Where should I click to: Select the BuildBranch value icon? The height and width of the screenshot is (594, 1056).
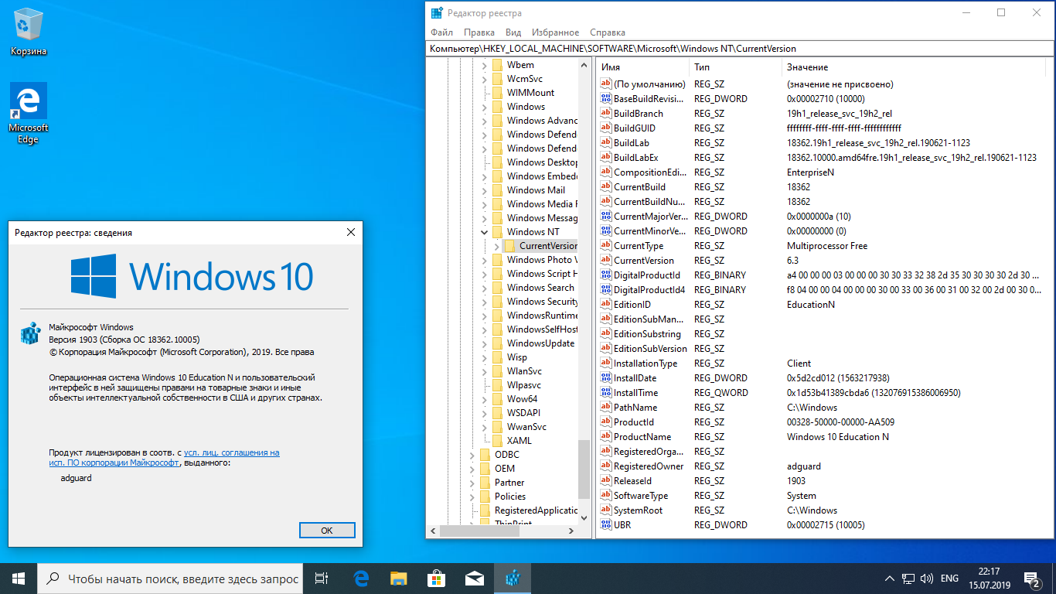coord(606,114)
